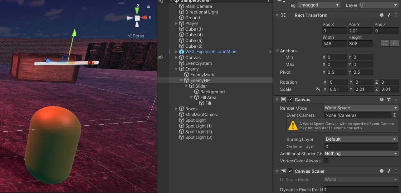Toggle constrained proportions link for Scale
The width and height of the screenshot is (401, 193).
[318, 89]
